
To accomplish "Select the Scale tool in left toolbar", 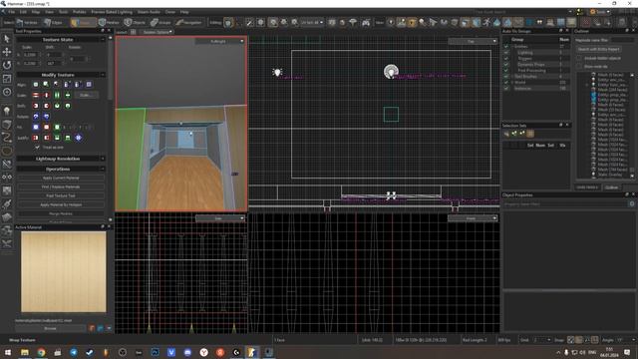I will 7,79.
